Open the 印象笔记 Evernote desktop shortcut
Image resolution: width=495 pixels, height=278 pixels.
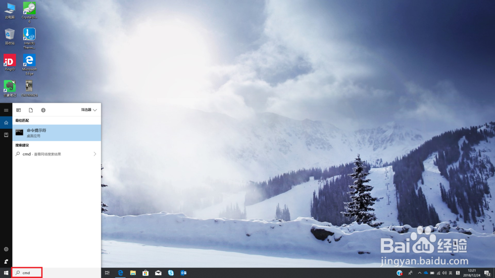(x=9, y=88)
